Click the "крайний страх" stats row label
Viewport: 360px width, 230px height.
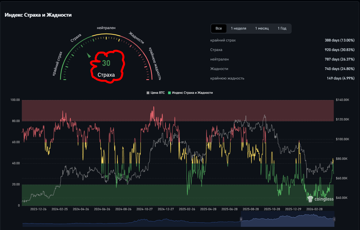tap(223, 40)
